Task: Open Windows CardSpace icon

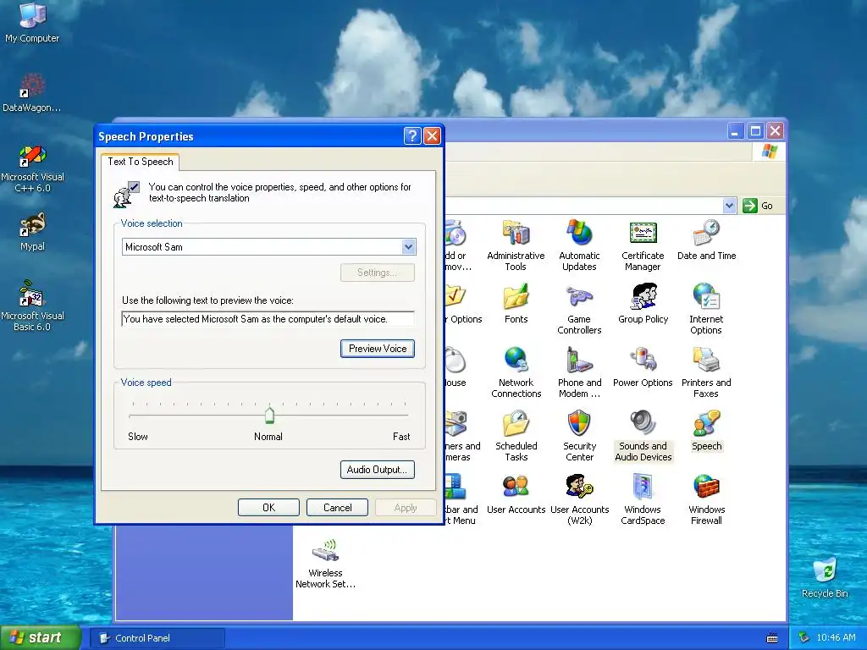Action: [x=643, y=499]
